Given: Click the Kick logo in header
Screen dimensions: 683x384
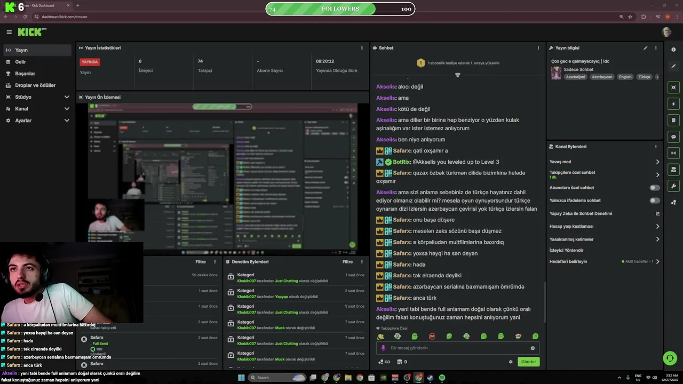Looking at the screenshot, I should [x=32, y=32].
